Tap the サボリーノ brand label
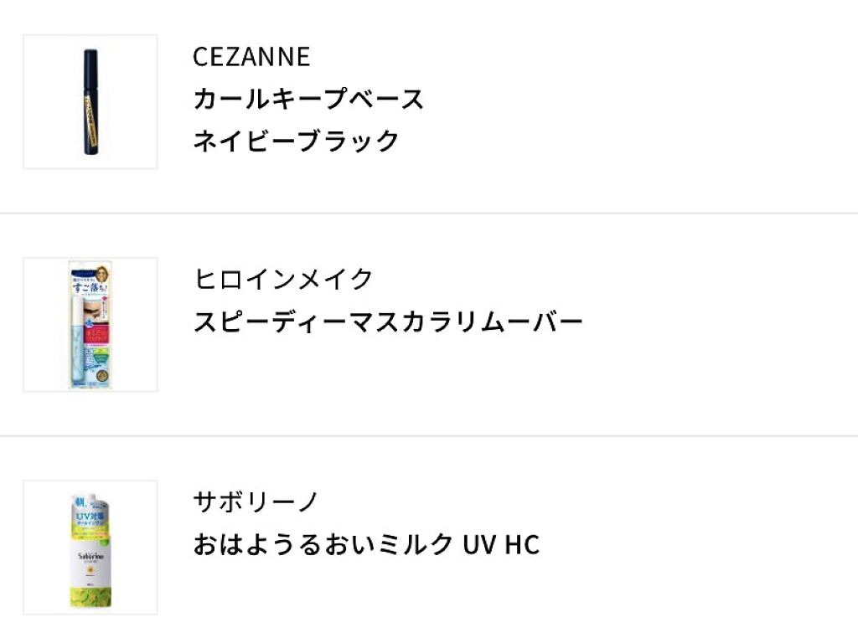This screenshot has width=858, height=643. pyautogui.click(x=256, y=502)
